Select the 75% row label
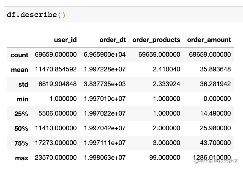 point(21,143)
